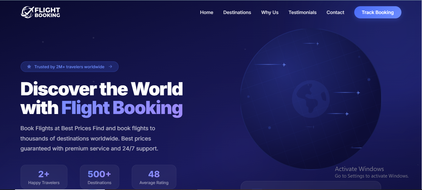Image resolution: width=422 pixels, height=190 pixels.
Task: Jump to the Testimonials section
Action: [302, 12]
